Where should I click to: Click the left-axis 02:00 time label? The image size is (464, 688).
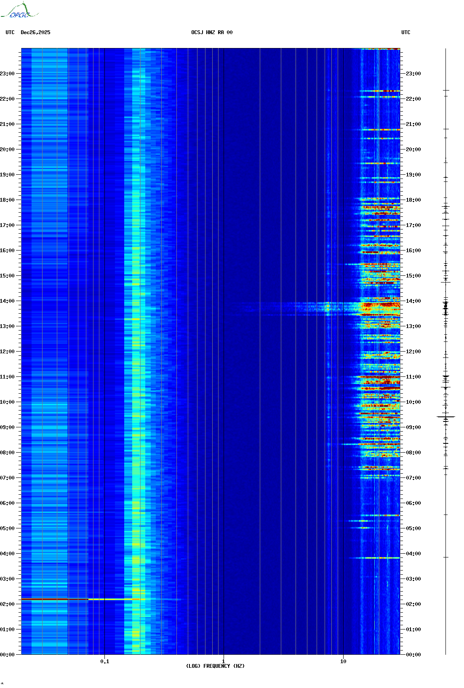7,604
